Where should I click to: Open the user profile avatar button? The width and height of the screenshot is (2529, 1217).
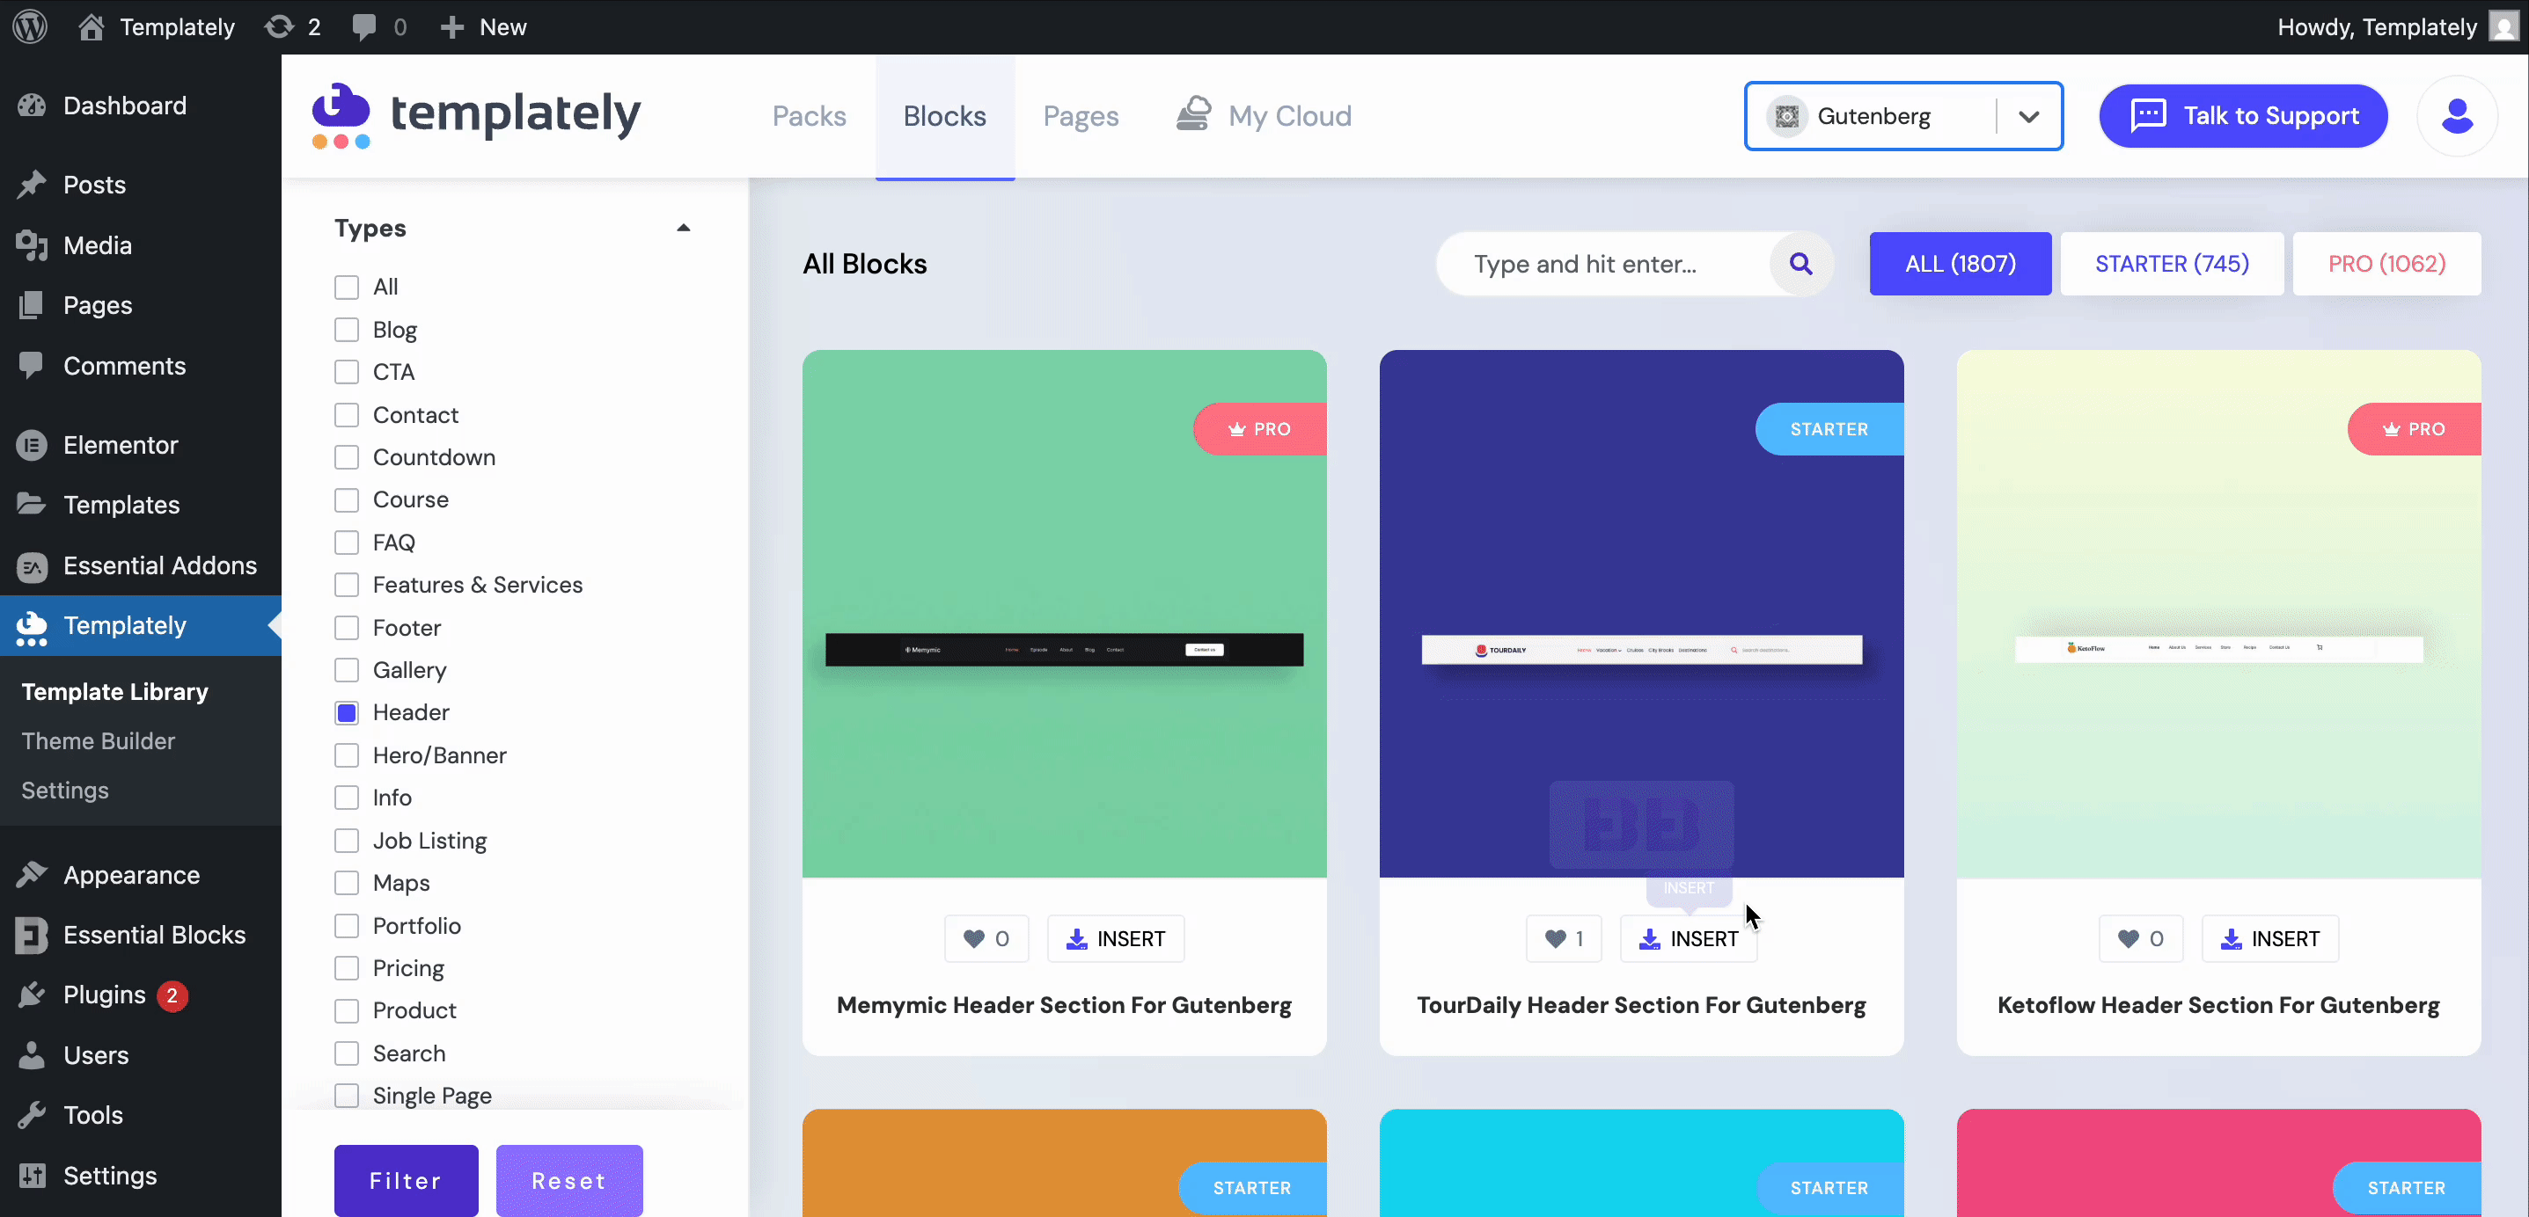[2456, 116]
